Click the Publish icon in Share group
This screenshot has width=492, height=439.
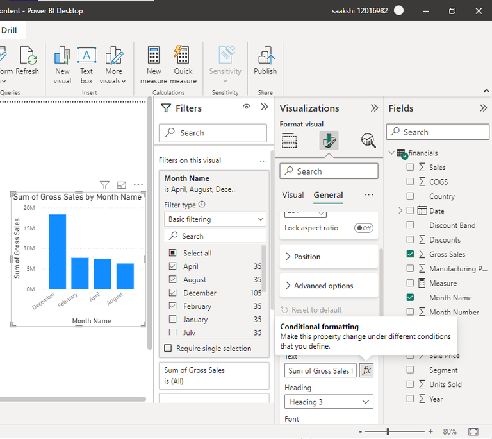(265, 56)
